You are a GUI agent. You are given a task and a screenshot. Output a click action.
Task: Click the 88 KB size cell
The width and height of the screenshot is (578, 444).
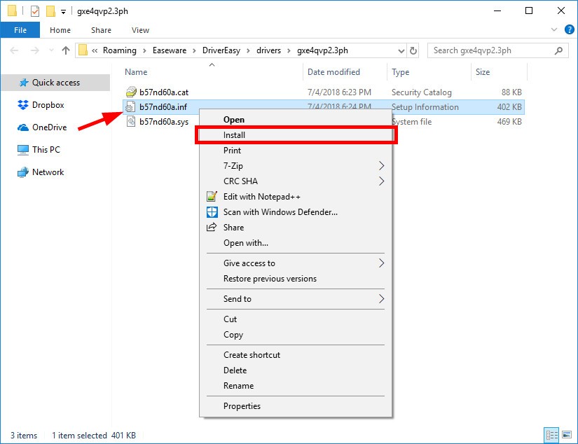point(511,92)
